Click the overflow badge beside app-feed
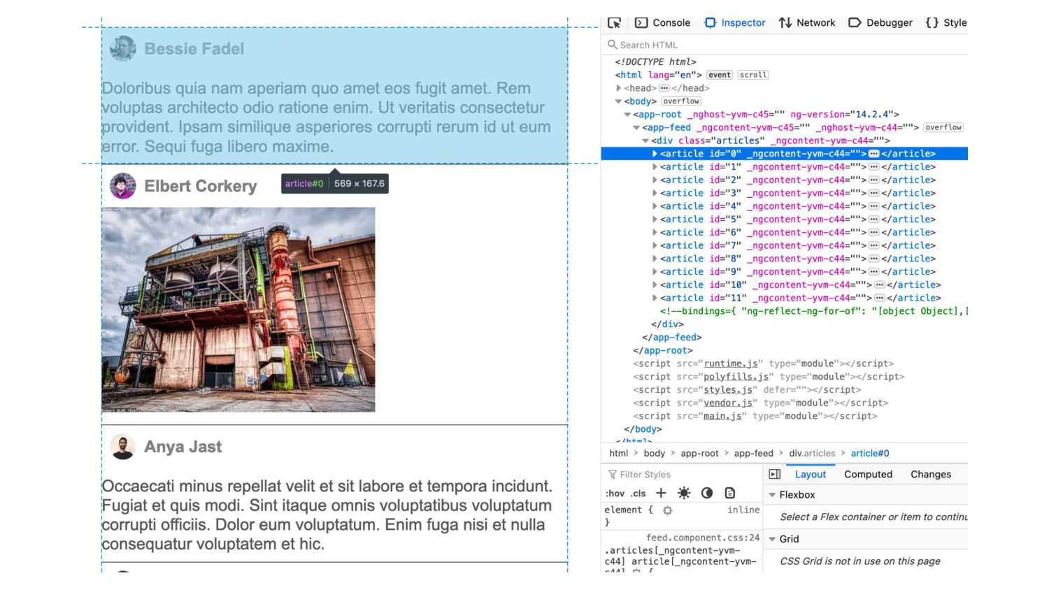 pos(943,127)
